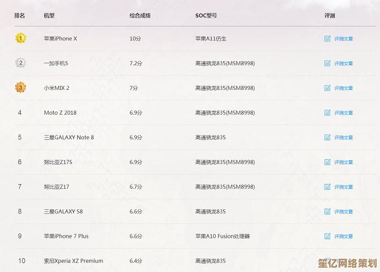
Task: Click the review icon for iPhone 7 Plus
Action: 327,236
